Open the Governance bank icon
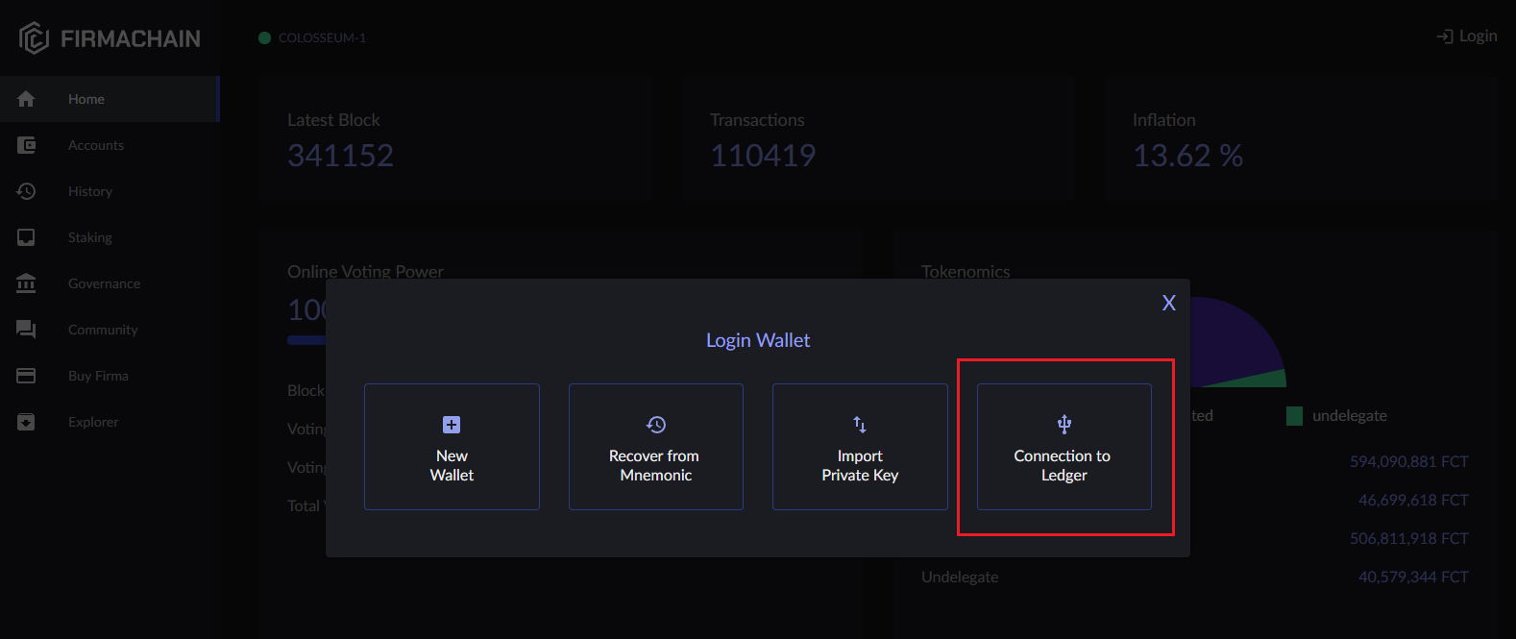 26,283
